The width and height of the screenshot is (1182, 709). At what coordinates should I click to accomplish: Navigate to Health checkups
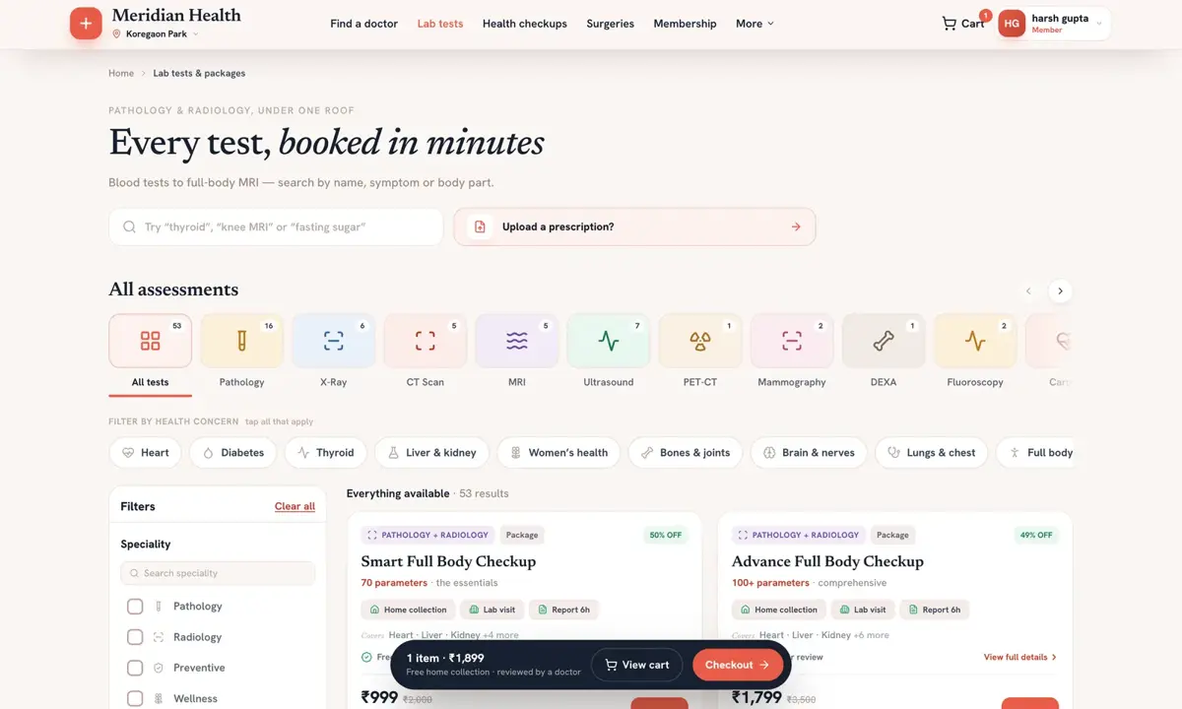tap(525, 24)
